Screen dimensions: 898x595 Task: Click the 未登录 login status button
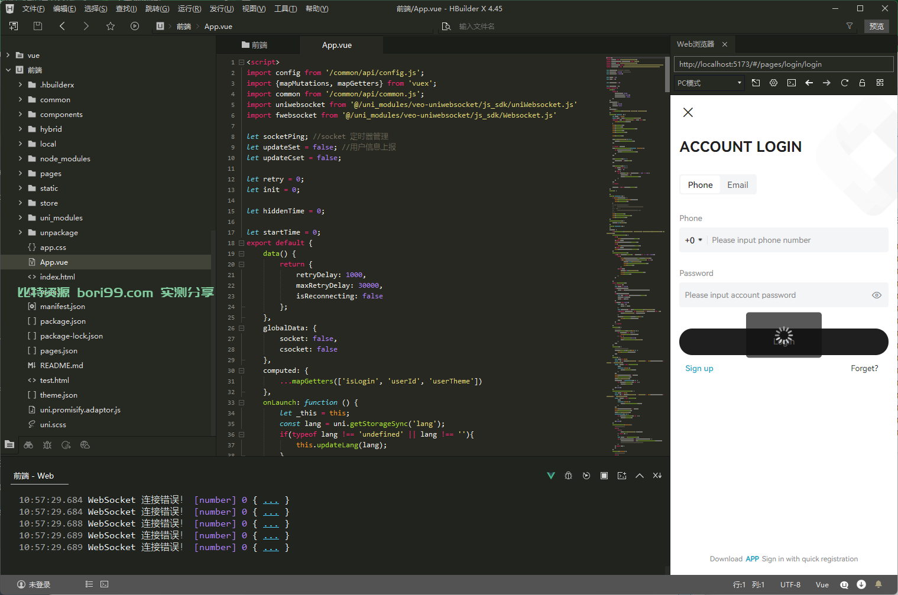(34, 584)
